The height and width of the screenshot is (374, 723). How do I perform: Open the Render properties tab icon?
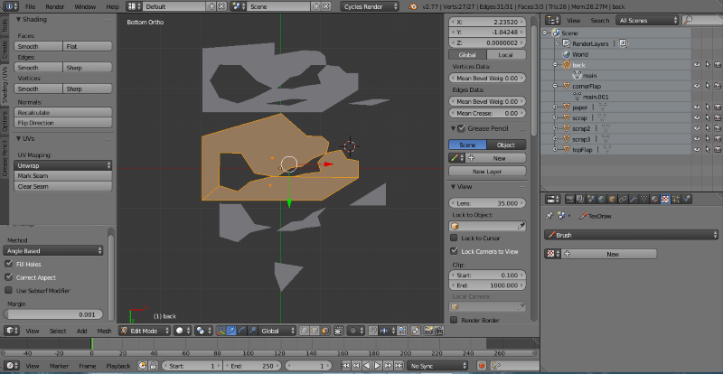coord(570,200)
